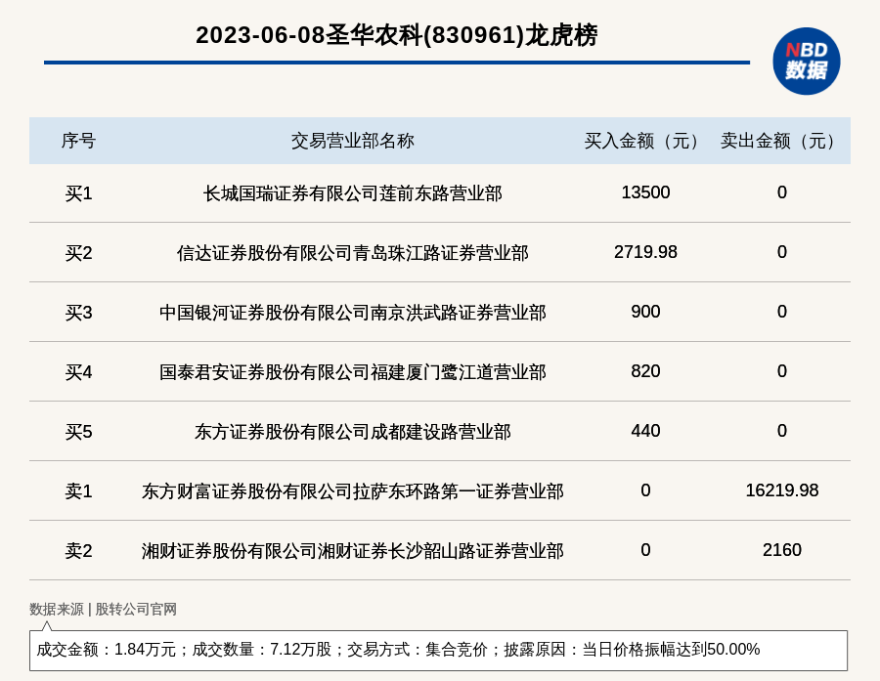Click the 买入金额（元） column header
Viewport: 880px width, 681px height.
pos(645,141)
